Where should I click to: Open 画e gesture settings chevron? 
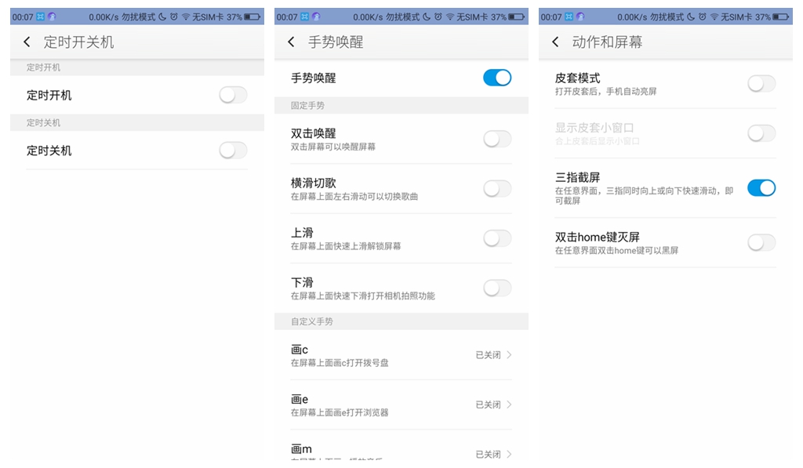point(509,405)
